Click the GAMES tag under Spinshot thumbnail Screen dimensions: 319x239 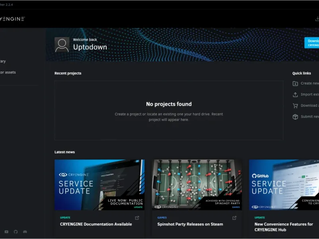[x=162, y=217]
